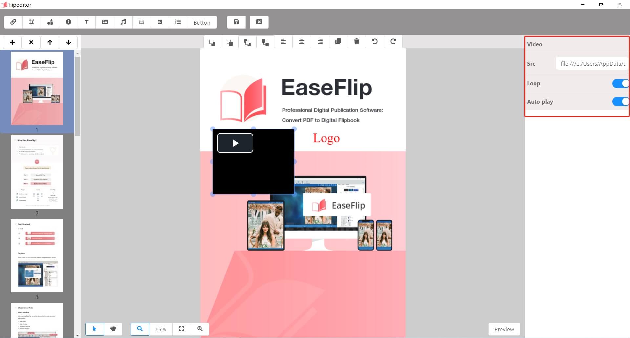This screenshot has width=630, height=338.
Task: Undo the last action
Action: [375, 42]
